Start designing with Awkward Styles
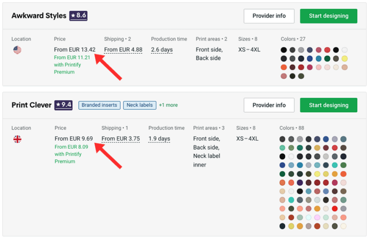 (x=329, y=16)
